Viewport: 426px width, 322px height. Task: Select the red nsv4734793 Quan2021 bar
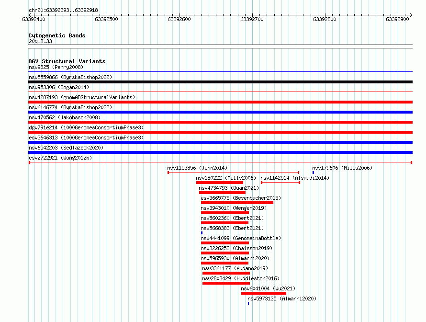pos(222,193)
